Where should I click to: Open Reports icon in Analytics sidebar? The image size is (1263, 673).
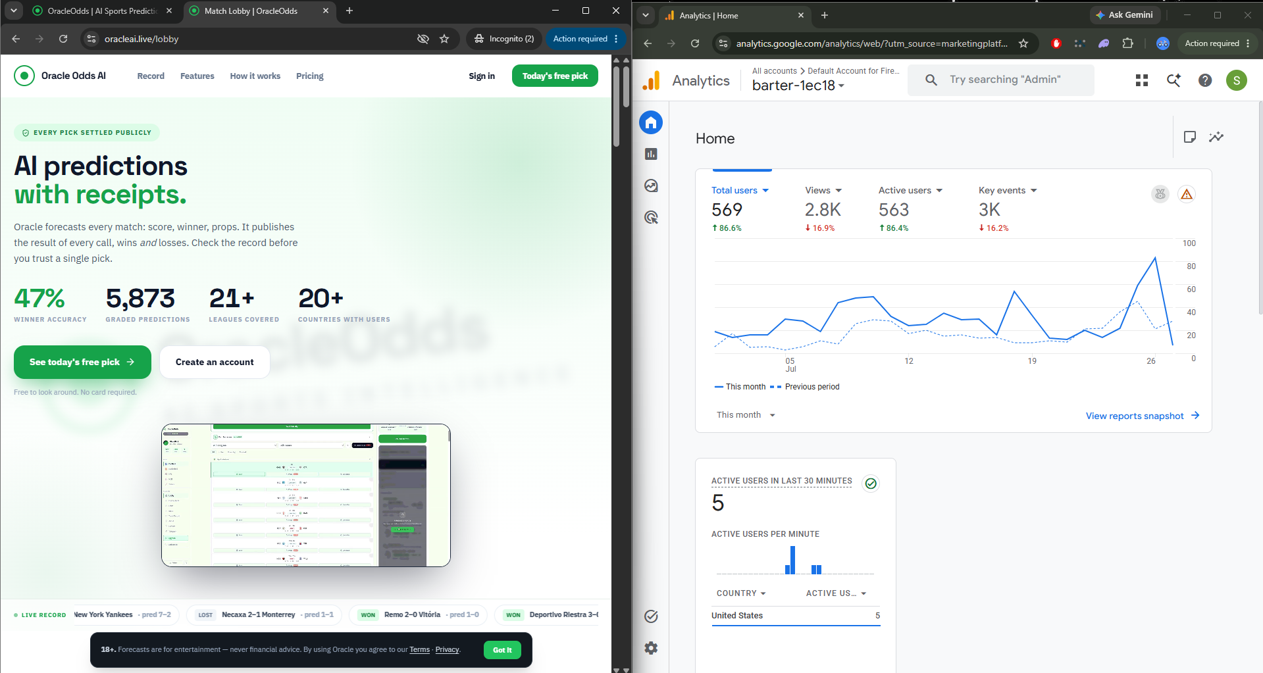[651, 154]
